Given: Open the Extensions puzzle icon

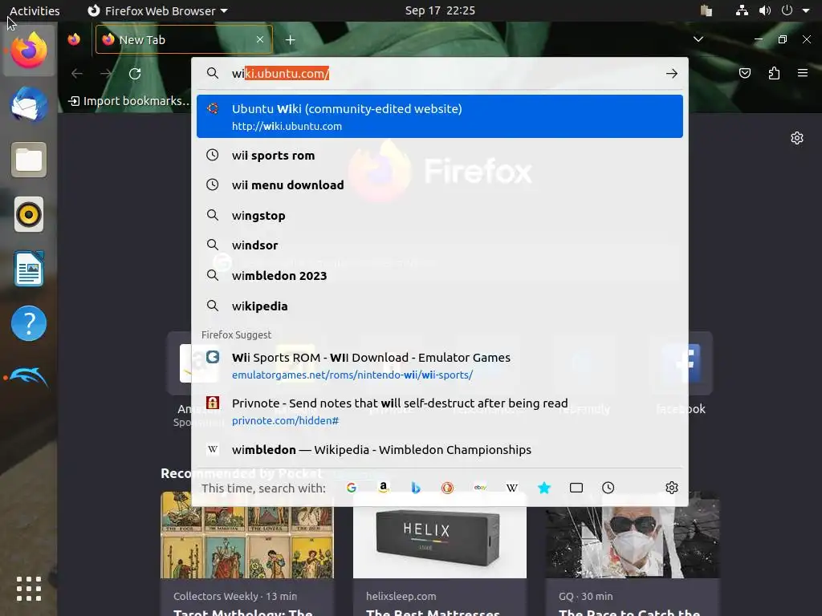Looking at the screenshot, I should [774, 73].
